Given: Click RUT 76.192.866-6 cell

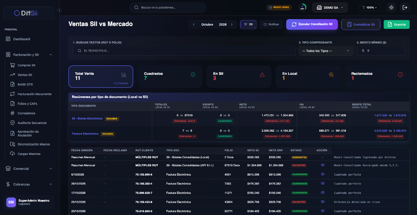Looking at the screenshot, I should coord(144,174).
